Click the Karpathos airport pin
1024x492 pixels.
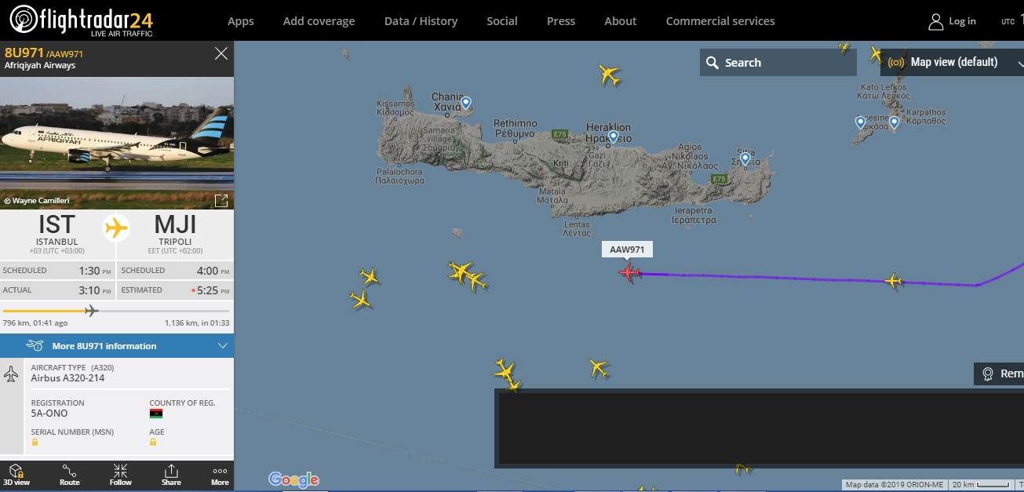pos(894,122)
